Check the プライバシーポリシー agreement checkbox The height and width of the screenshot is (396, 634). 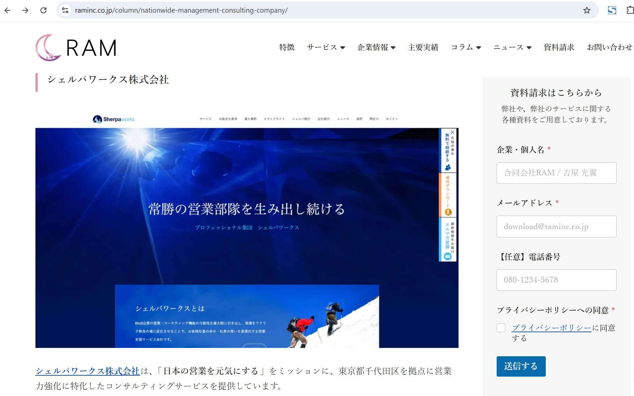(x=501, y=328)
